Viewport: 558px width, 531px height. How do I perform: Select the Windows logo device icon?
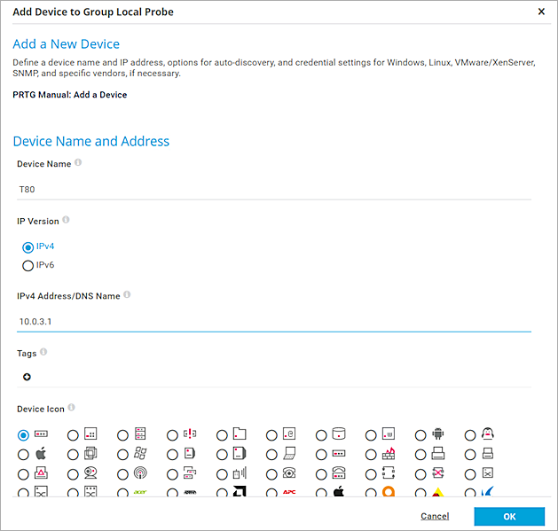click(122, 454)
